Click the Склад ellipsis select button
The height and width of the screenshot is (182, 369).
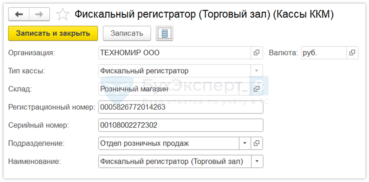245,89
